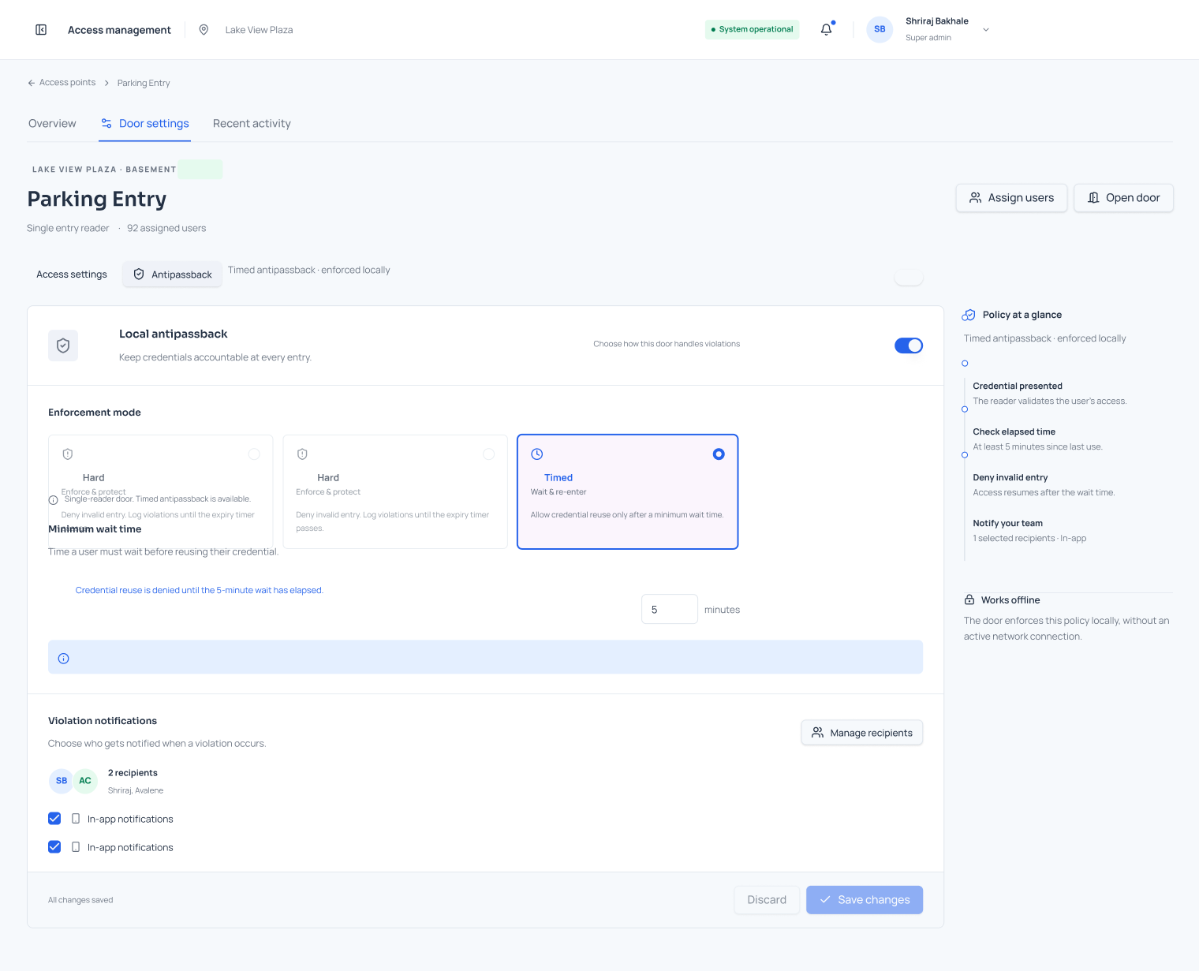Click the Assign users button
The height and width of the screenshot is (971, 1199).
(1011, 198)
